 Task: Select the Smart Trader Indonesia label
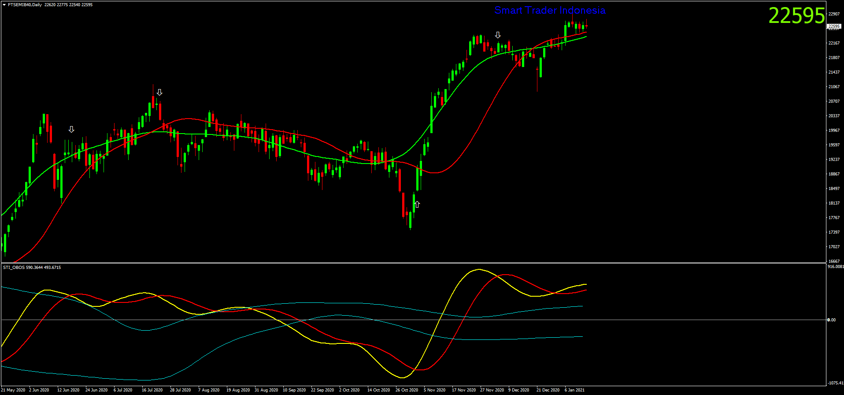550,10
